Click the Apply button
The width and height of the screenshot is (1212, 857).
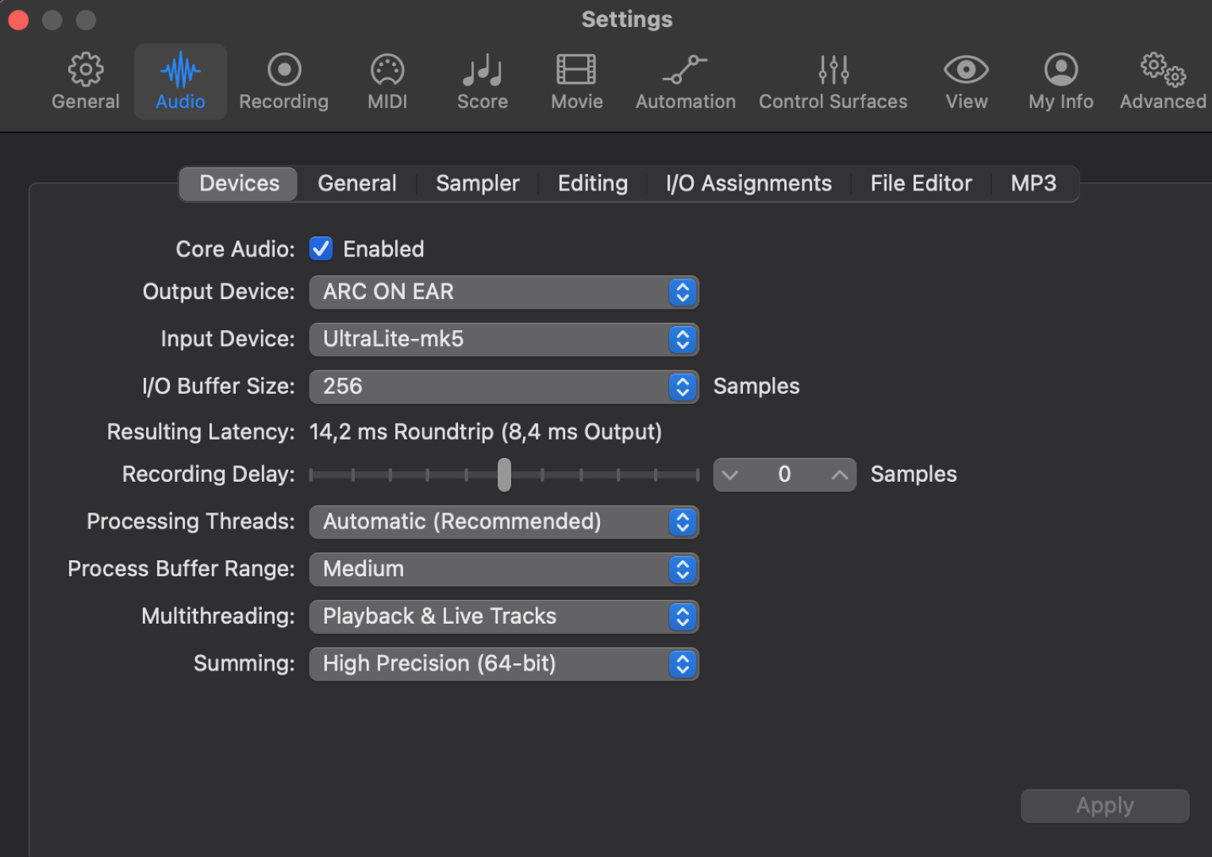pyautogui.click(x=1104, y=806)
